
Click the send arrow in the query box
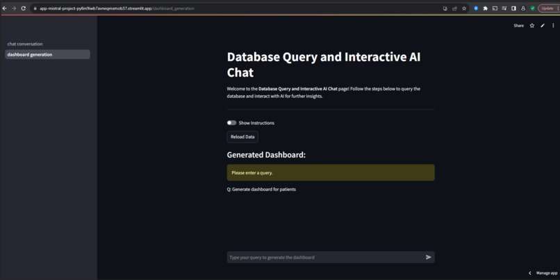click(429, 257)
